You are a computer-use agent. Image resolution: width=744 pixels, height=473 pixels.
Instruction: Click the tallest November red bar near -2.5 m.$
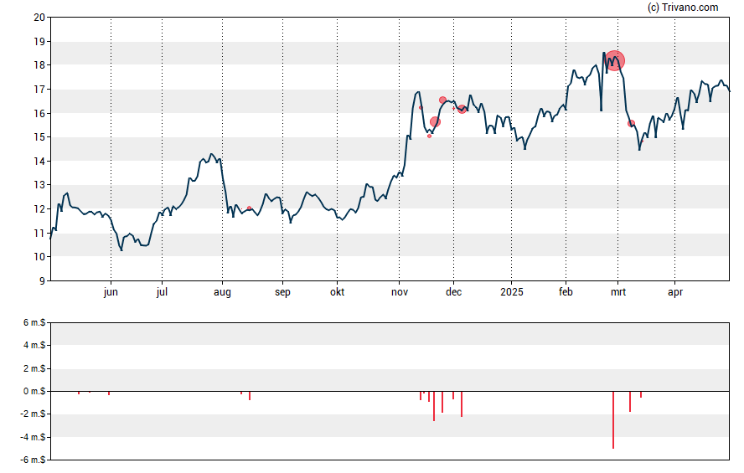tap(434, 406)
